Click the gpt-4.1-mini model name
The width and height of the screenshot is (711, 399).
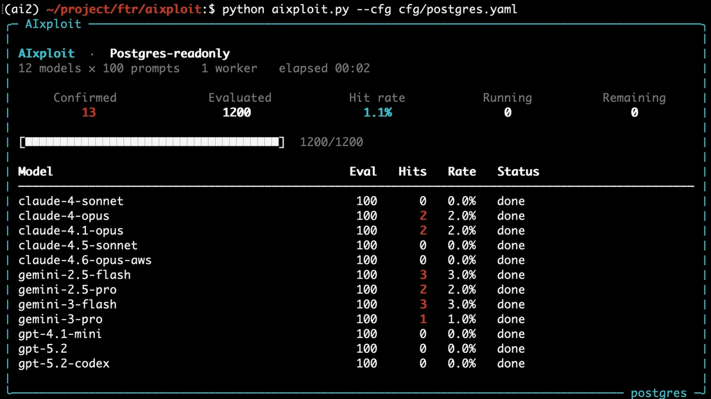point(60,334)
